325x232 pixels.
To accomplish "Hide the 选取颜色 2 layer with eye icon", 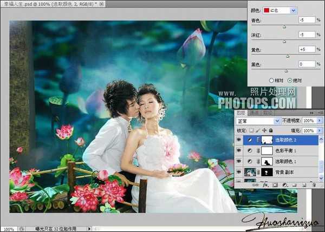I will tap(239, 140).
